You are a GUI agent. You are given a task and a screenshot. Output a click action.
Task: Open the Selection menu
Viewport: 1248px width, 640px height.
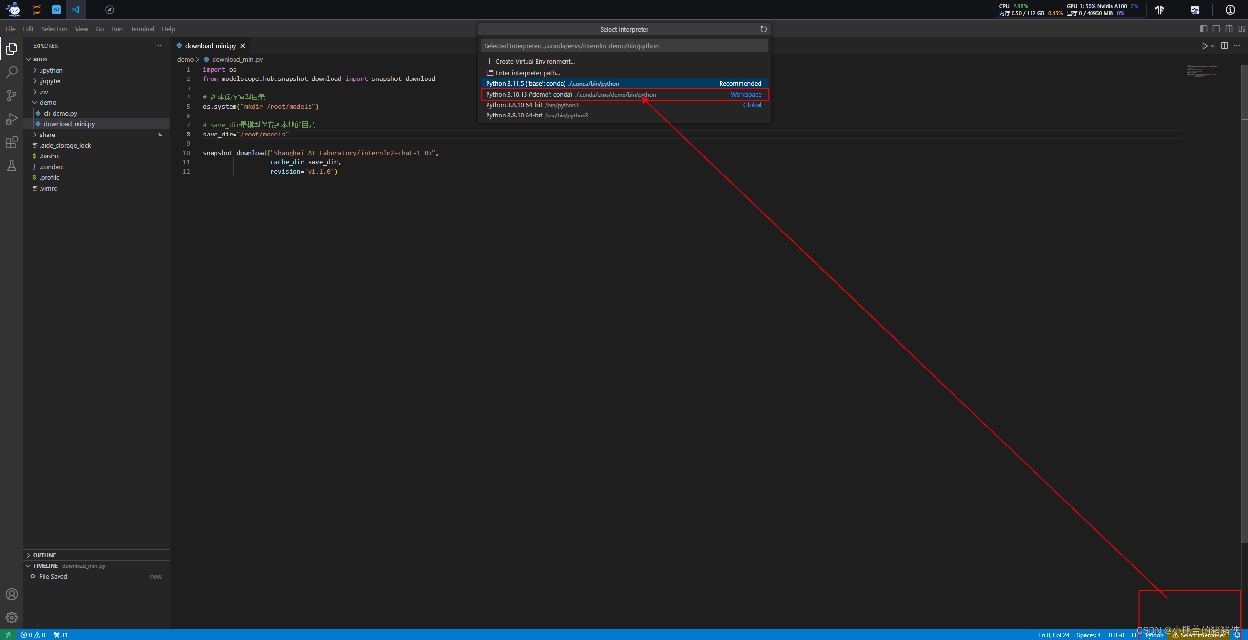[x=54, y=29]
